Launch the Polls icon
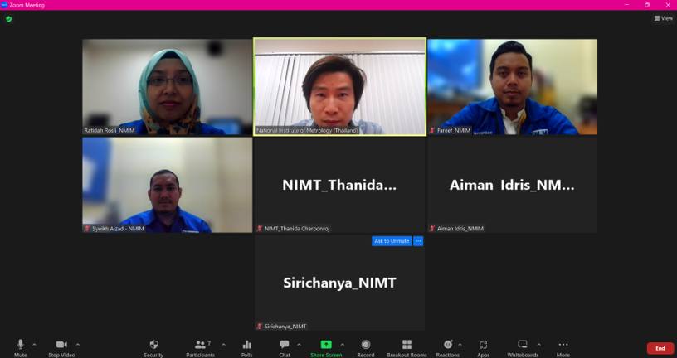 pyautogui.click(x=246, y=345)
